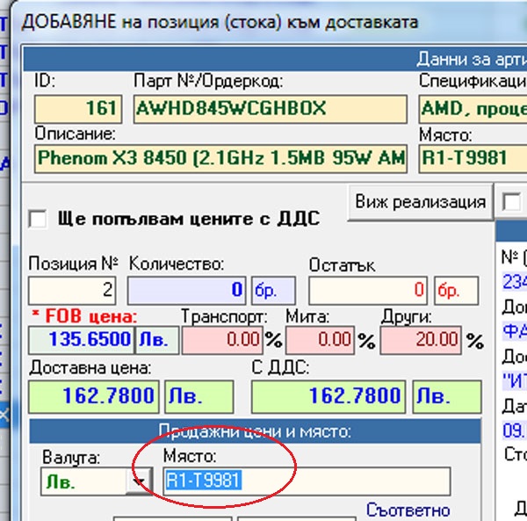This screenshot has height=521, width=527.
Task: Click the 'Съответно' link text
Action: (408, 510)
